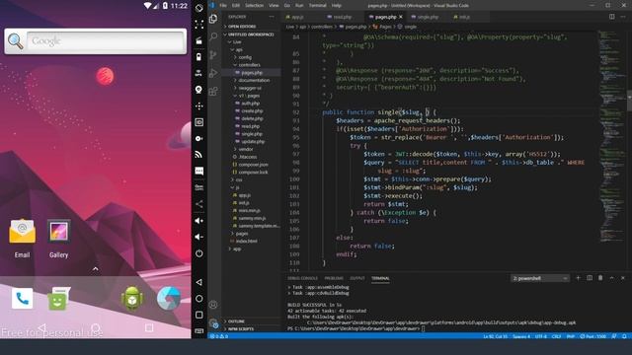Open the Terminal menu

(318, 6)
